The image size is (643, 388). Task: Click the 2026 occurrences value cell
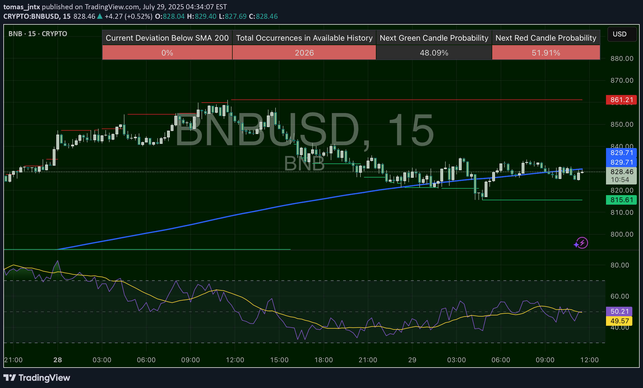(304, 53)
